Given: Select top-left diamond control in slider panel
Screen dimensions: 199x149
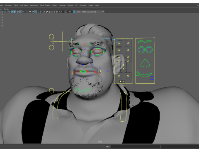Looking at the screenshot, I should point(119,43).
